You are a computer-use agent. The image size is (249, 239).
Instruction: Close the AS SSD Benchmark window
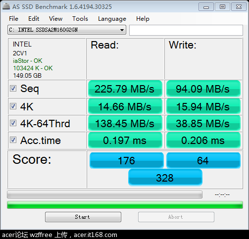pos(239,7)
